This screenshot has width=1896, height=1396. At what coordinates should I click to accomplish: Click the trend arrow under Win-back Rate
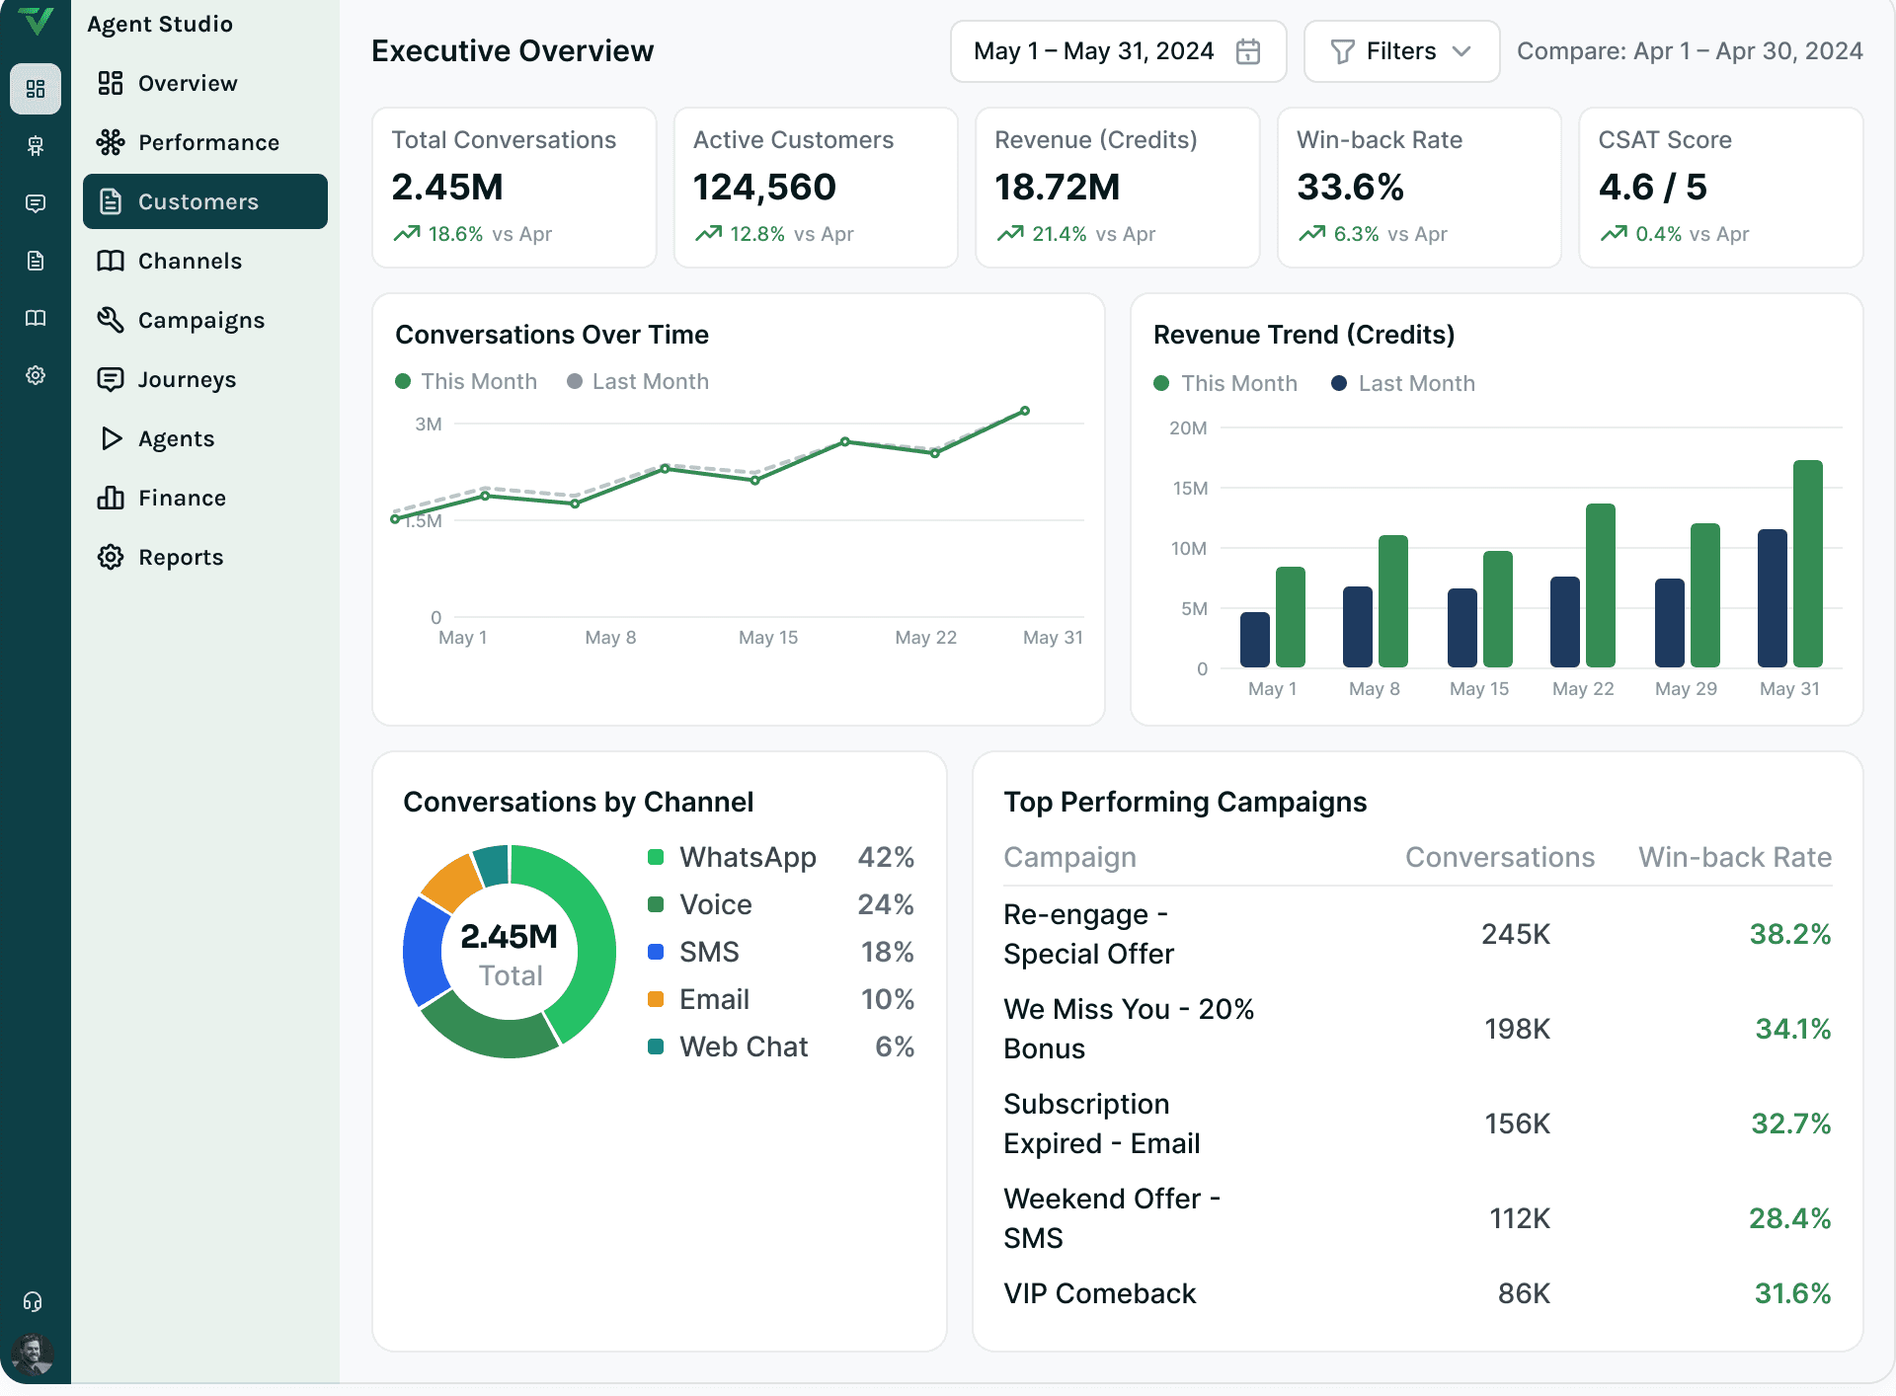pyautogui.click(x=1311, y=234)
